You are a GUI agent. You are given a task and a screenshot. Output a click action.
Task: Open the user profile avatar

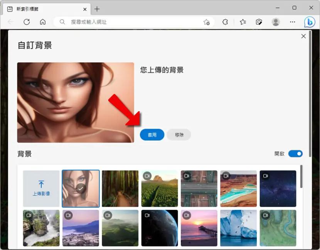[x=276, y=22]
